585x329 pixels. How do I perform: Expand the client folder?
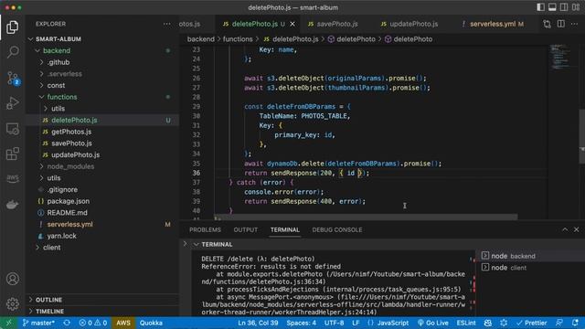click(102, 248)
